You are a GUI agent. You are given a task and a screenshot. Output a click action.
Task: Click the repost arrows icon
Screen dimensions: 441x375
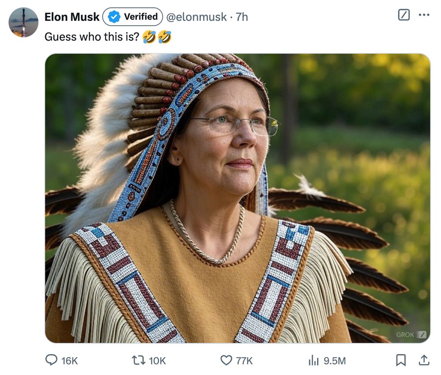coord(138,360)
